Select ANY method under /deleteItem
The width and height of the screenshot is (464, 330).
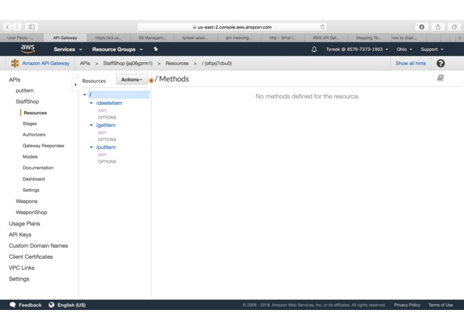click(x=102, y=111)
